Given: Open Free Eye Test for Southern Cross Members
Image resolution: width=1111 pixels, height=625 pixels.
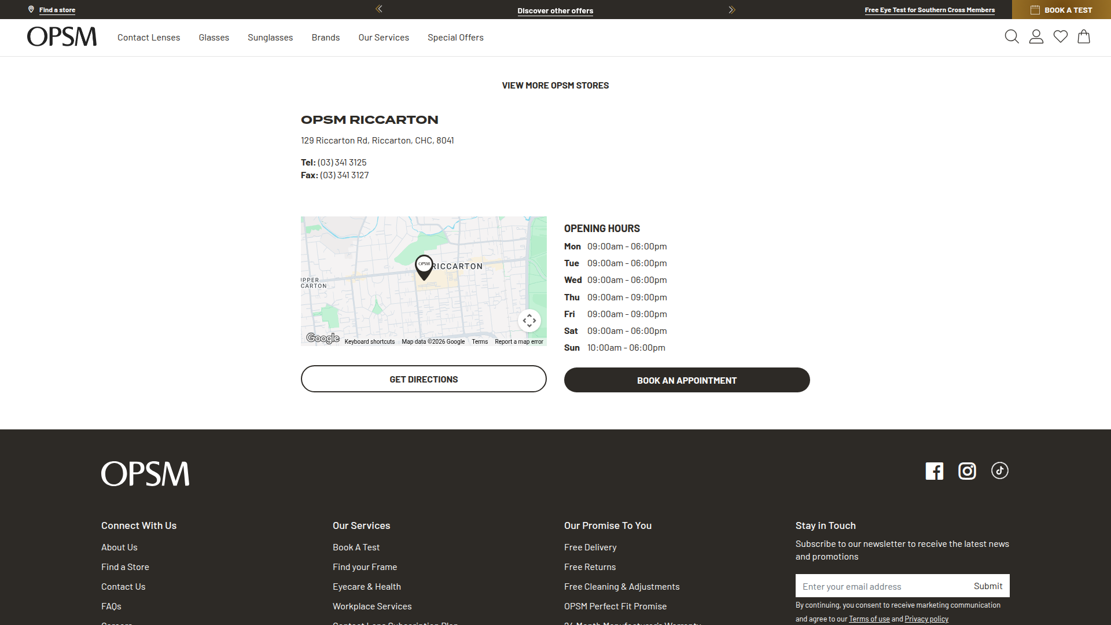Looking at the screenshot, I should point(930,10).
